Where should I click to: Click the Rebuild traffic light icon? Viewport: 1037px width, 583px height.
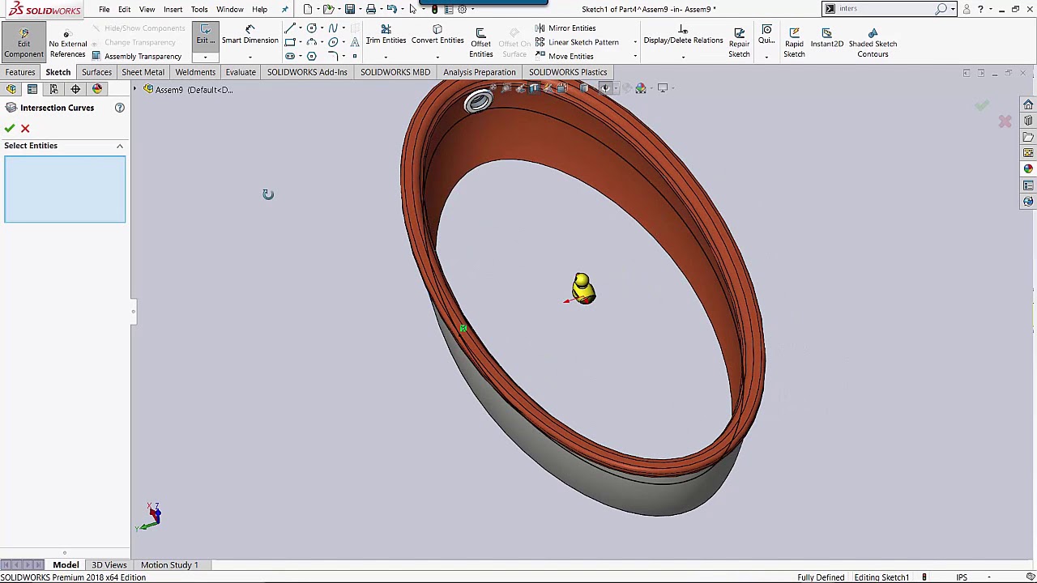click(x=435, y=9)
